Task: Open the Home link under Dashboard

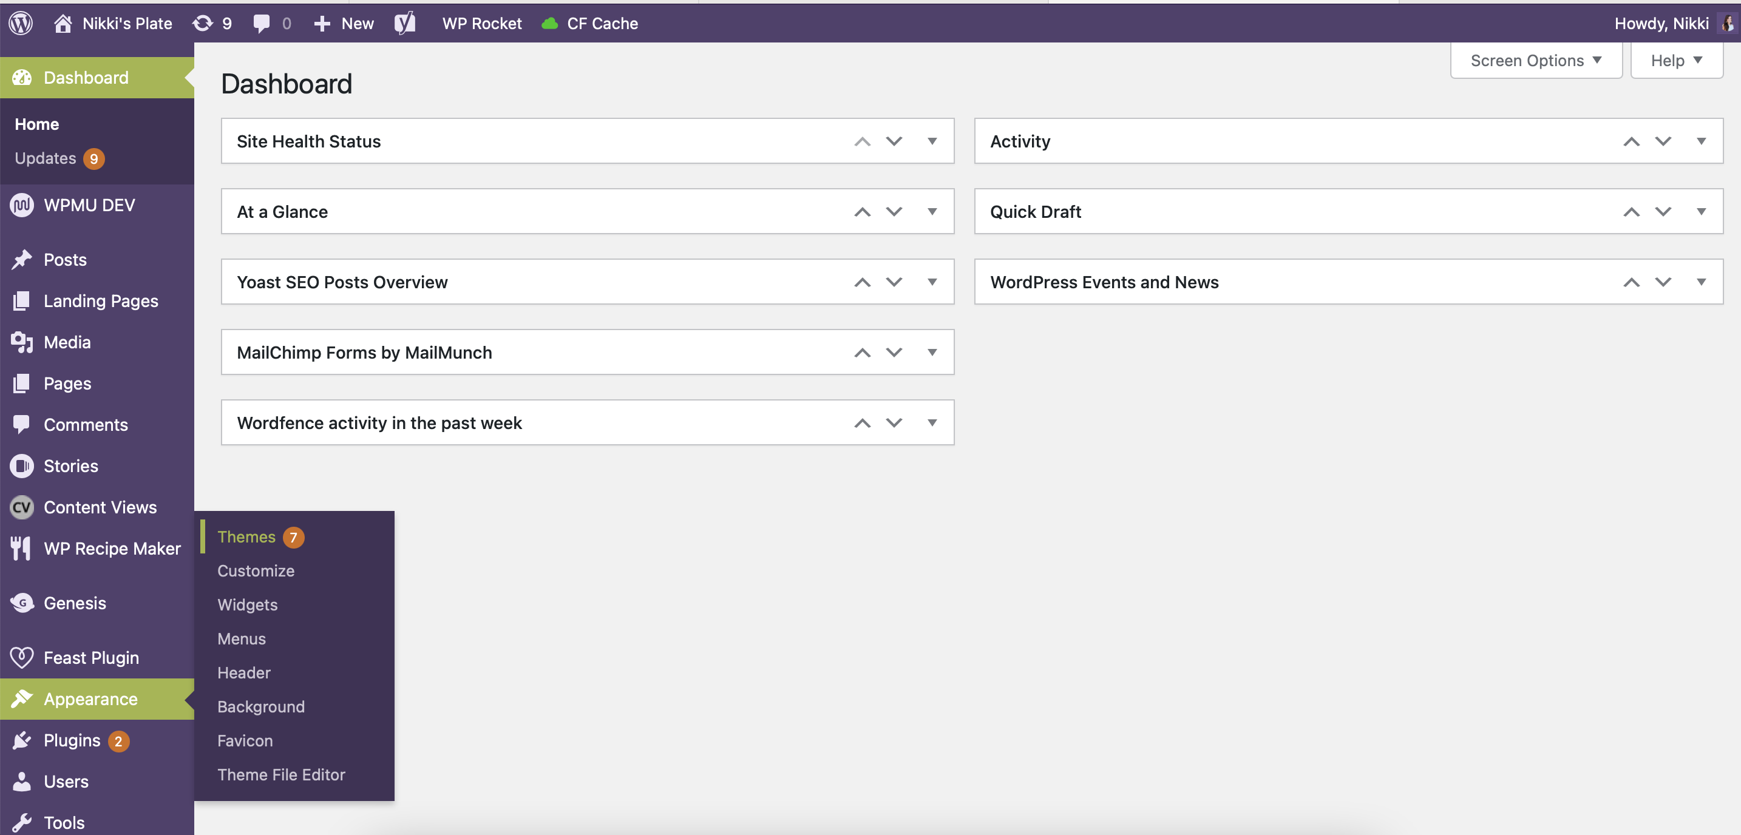Action: (36, 124)
